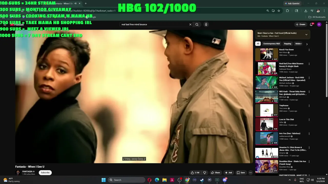
Task: Open the Create menu button
Action: click(301, 25)
